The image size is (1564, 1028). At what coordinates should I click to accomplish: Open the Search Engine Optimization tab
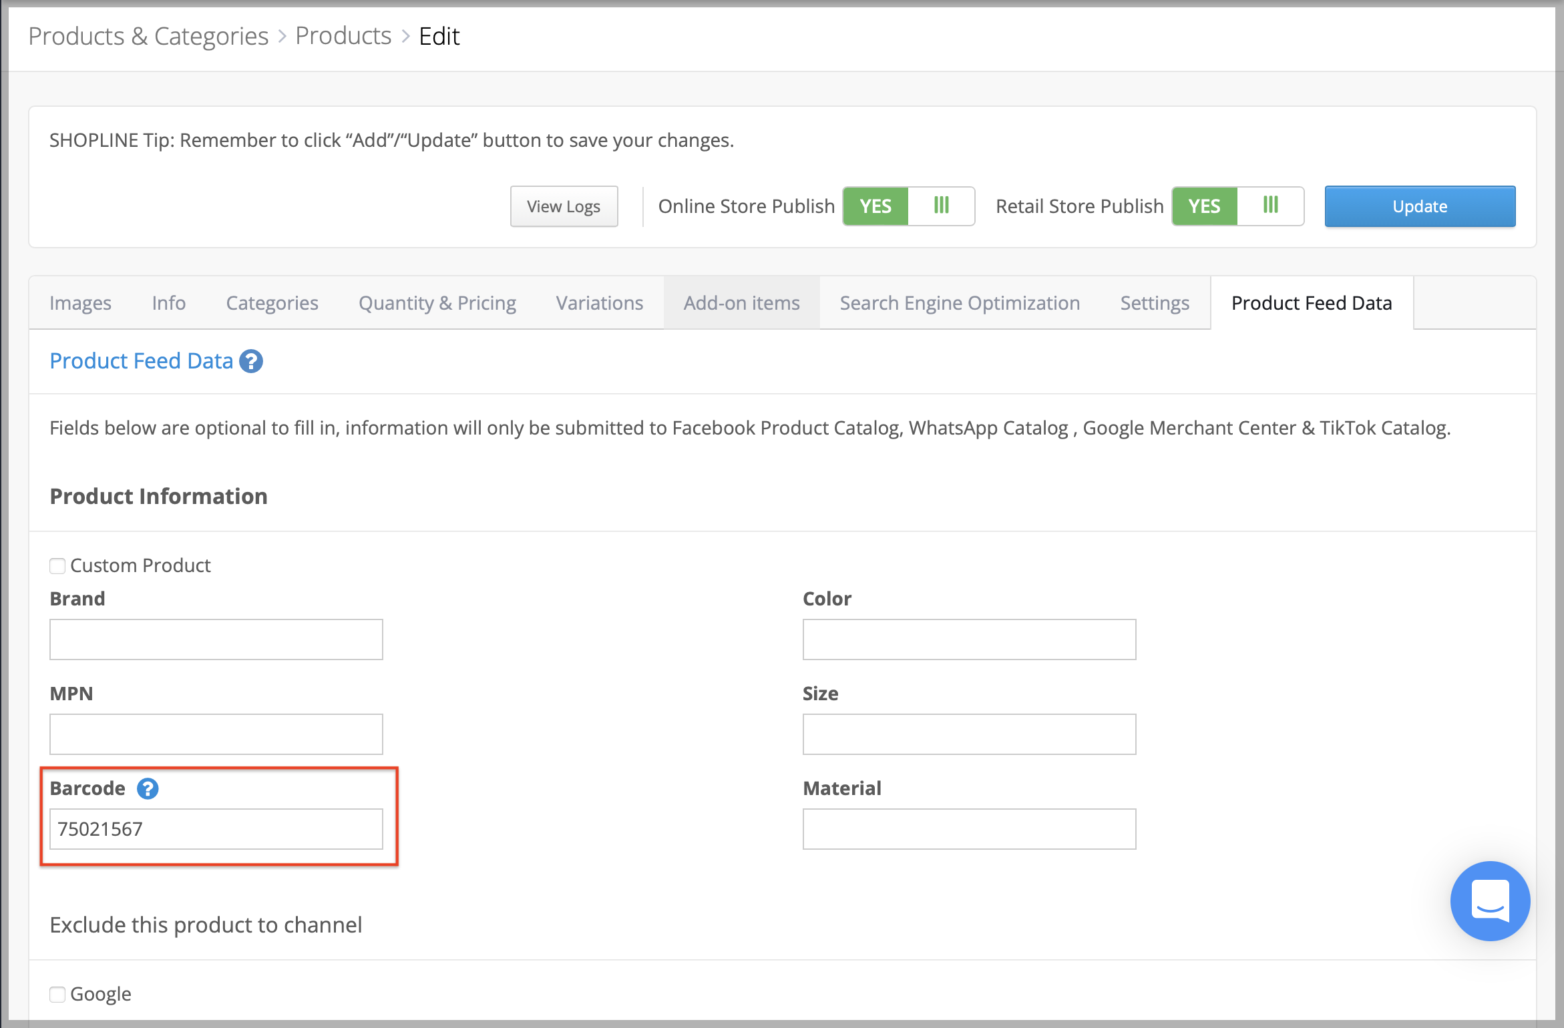click(960, 303)
